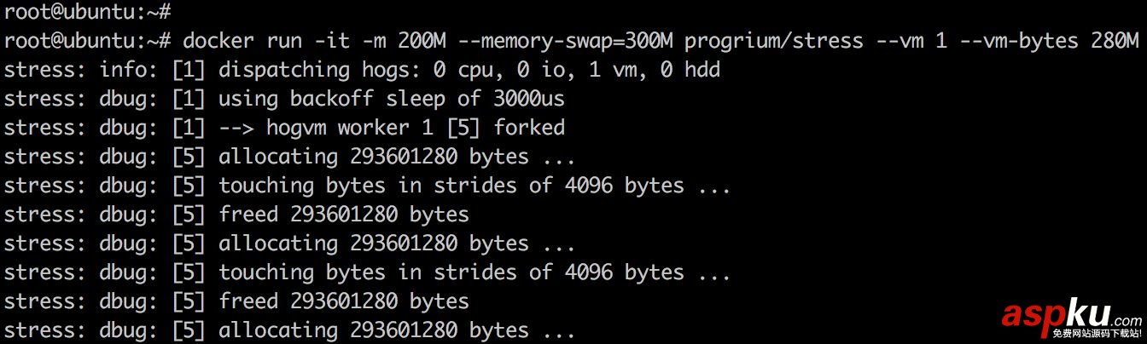Click the first "freed 293601280 bytes" line
The image size is (1147, 344).
pos(343,214)
